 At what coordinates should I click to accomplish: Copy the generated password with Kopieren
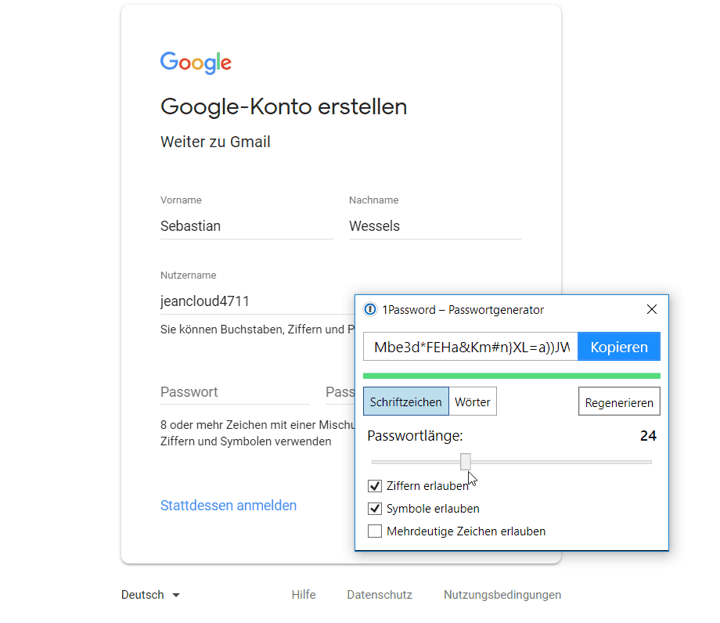(x=618, y=347)
